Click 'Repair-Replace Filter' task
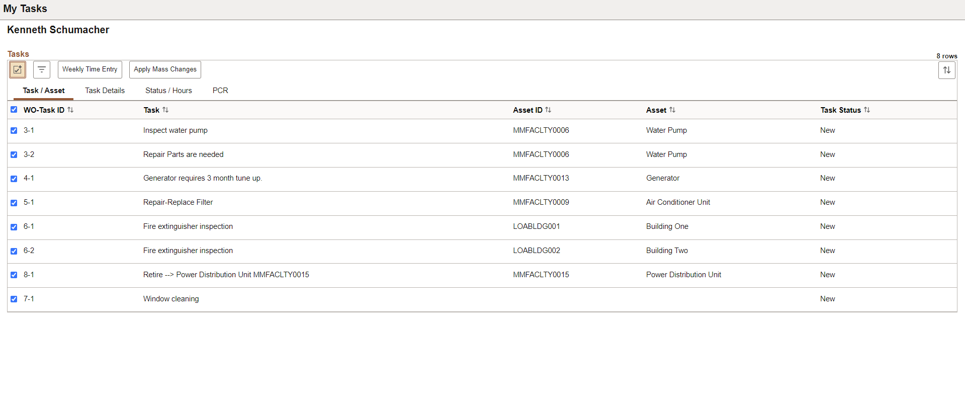The image size is (965, 408). [x=178, y=202]
